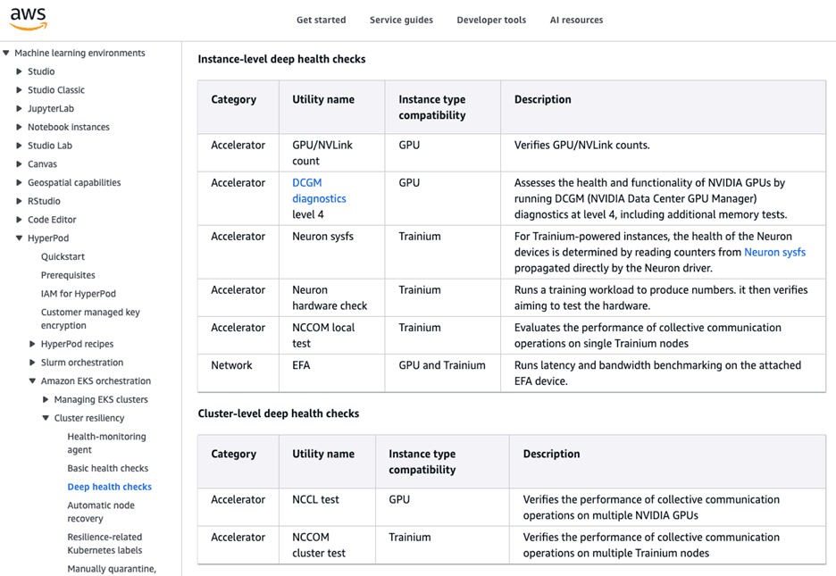Expand the Canvas tree node arrow

(x=20, y=164)
